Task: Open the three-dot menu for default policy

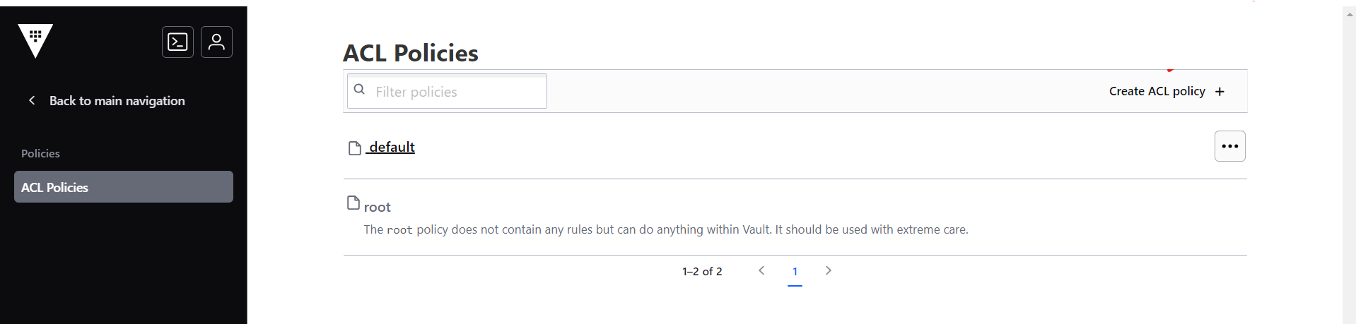Action: (x=1229, y=146)
